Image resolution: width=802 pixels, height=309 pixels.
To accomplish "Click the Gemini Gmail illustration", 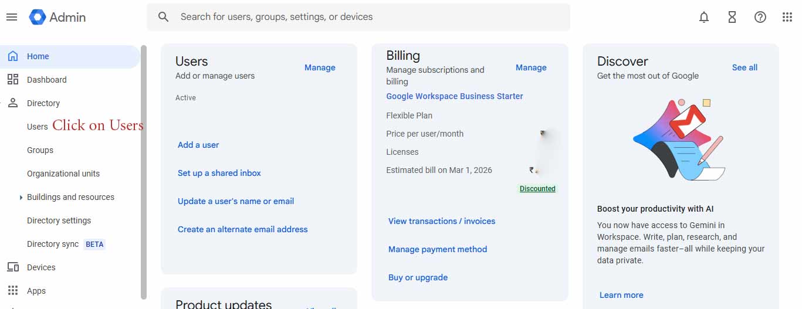I will coord(679,140).
